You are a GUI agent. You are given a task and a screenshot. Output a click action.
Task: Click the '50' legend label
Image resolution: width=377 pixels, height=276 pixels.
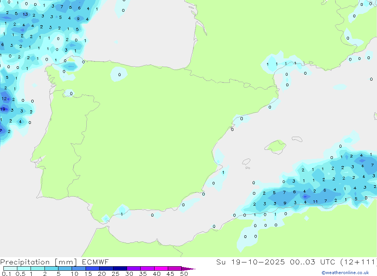click(184, 274)
